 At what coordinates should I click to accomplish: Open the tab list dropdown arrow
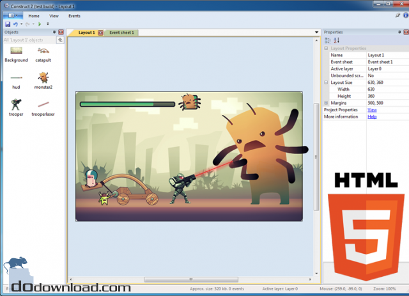click(x=317, y=33)
